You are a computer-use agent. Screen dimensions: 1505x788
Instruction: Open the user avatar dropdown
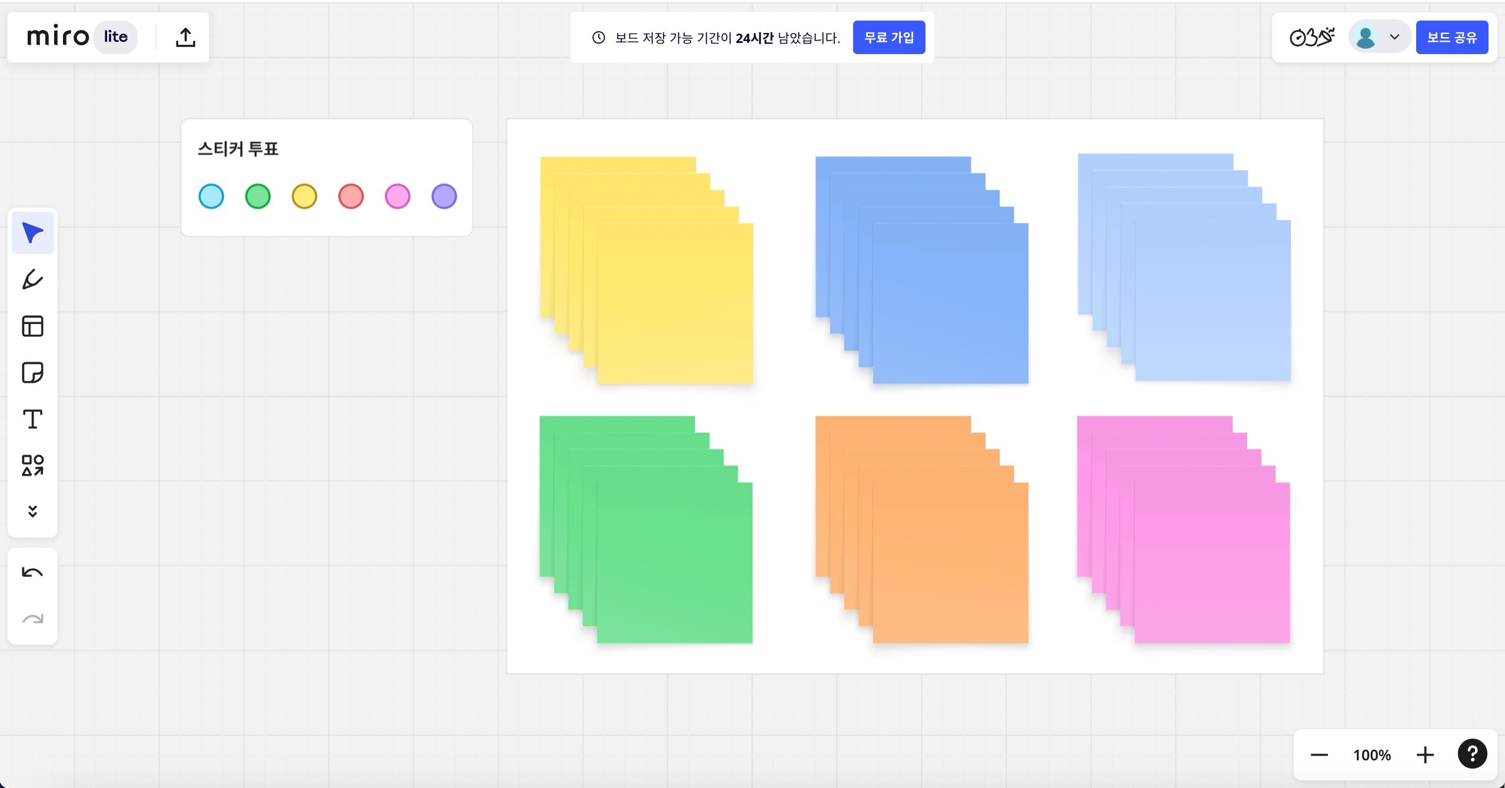1379,37
